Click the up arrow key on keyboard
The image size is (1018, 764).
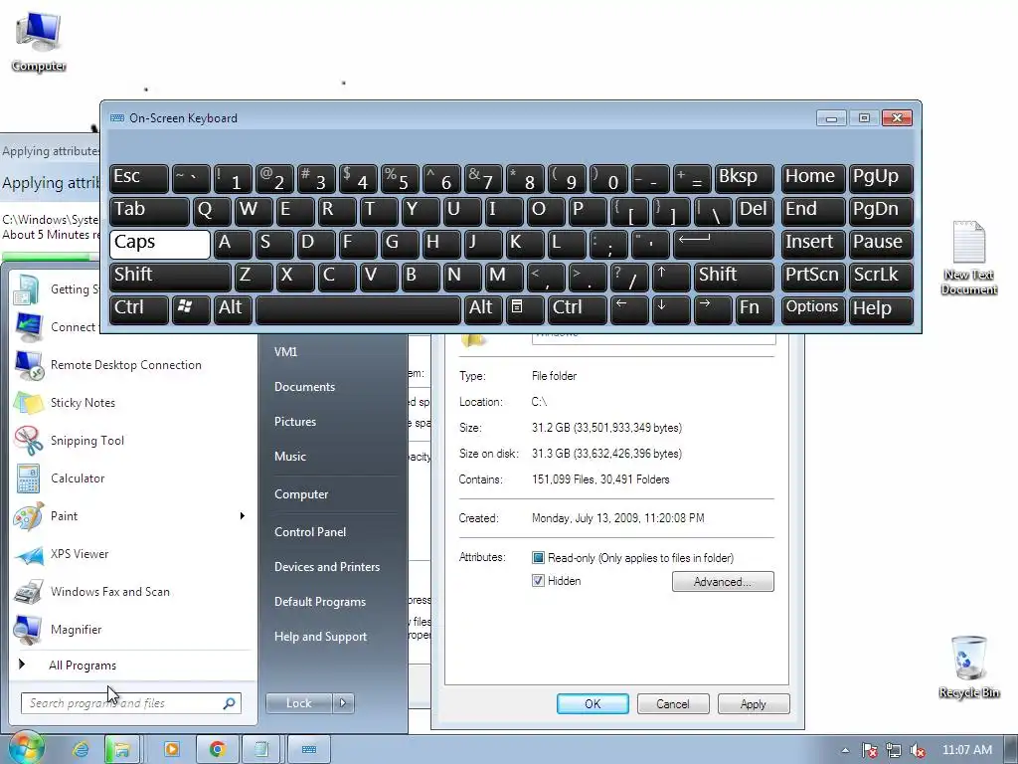coord(670,277)
